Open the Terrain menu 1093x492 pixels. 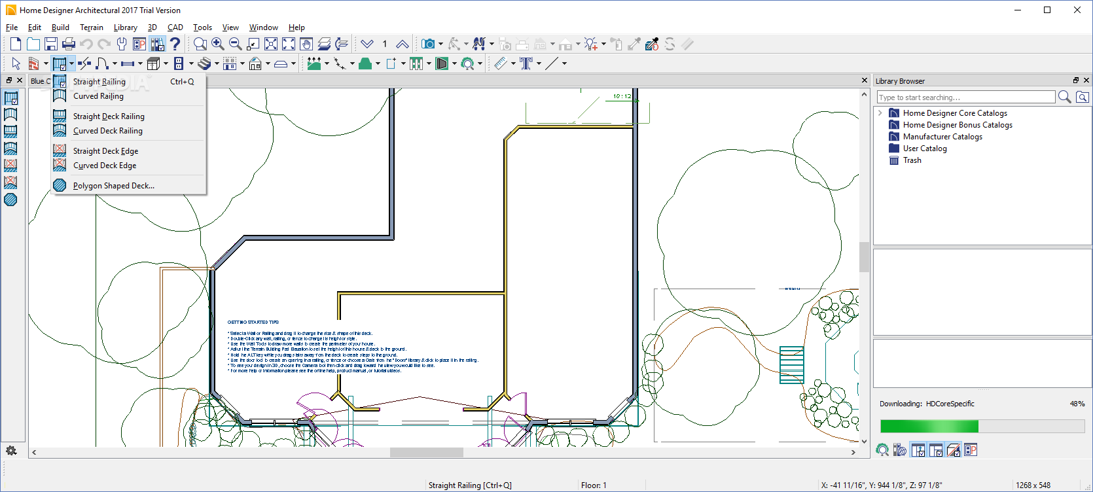coord(92,27)
